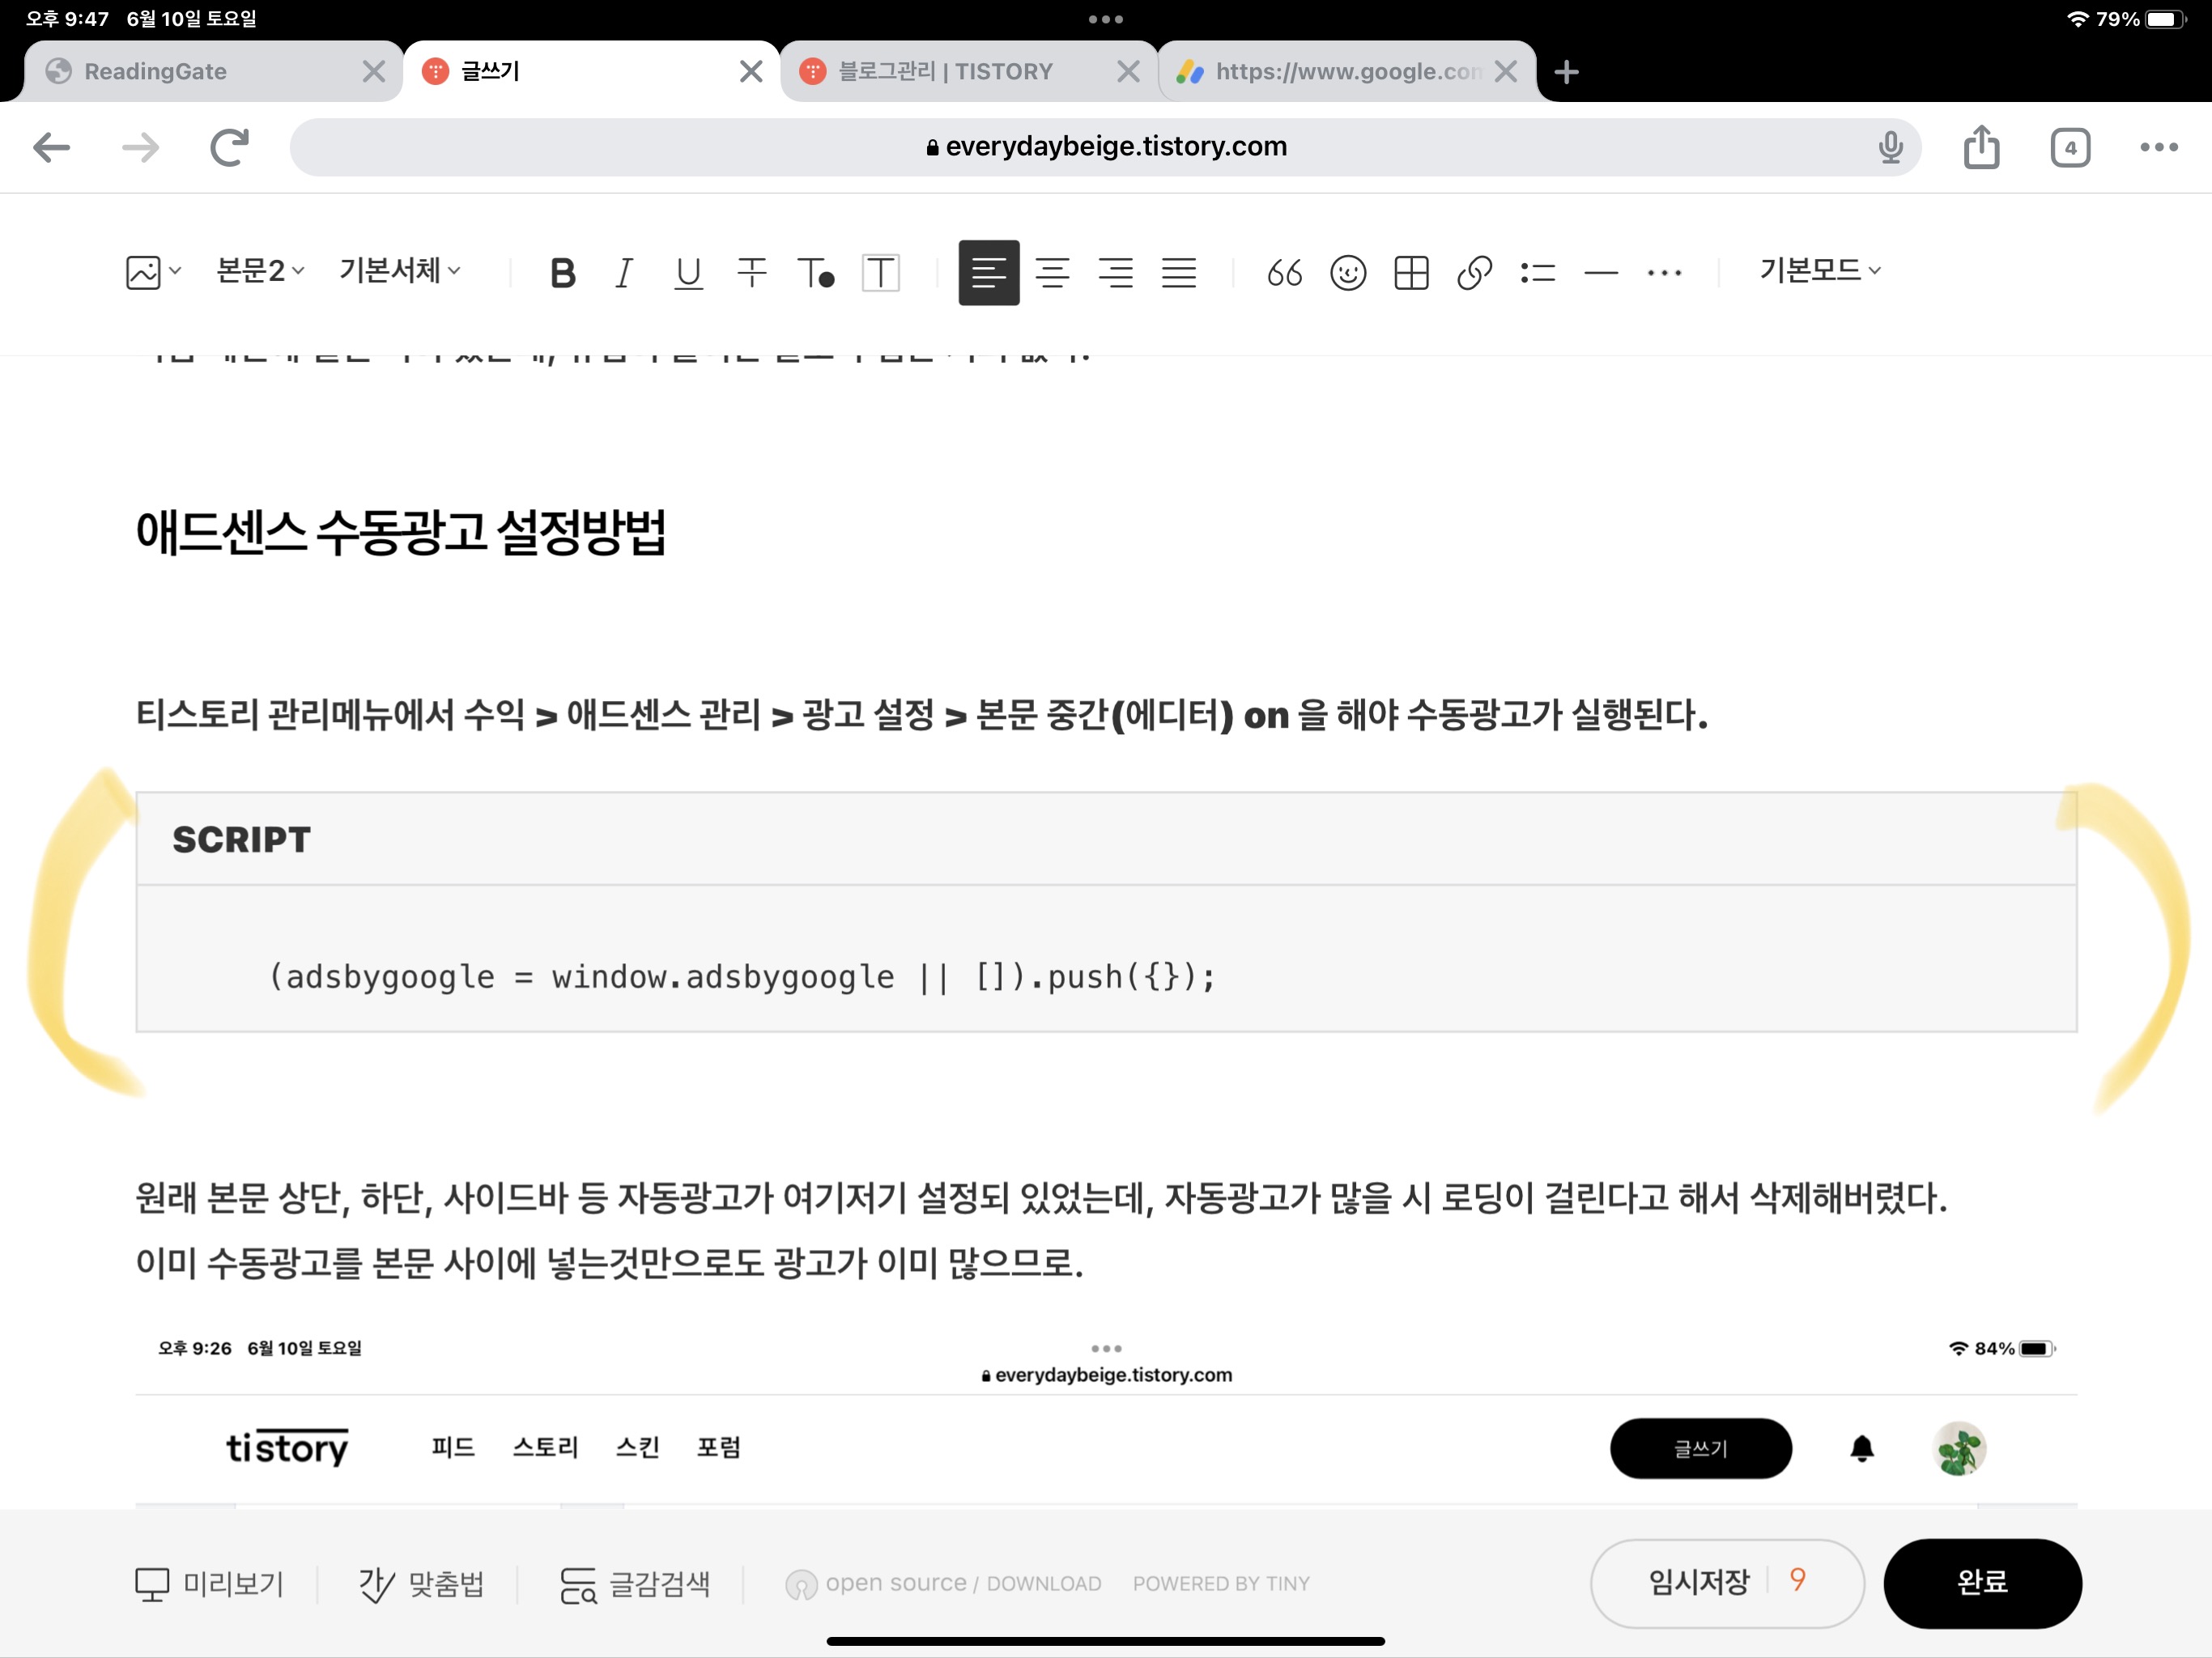
Task: Apply strikethrough formatting
Action: click(x=751, y=272)
